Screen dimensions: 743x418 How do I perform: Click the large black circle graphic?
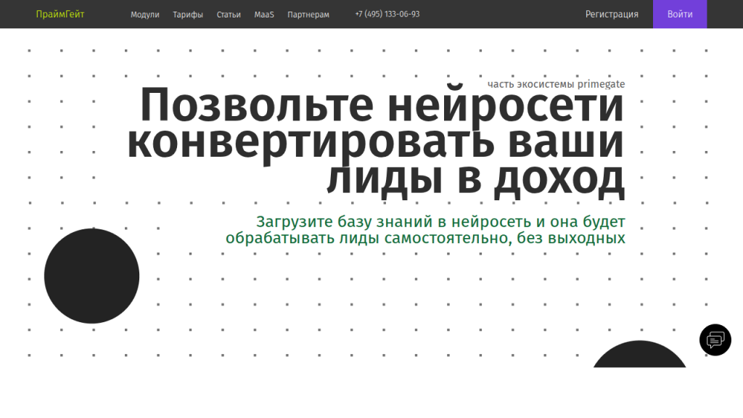click(91, 276)
